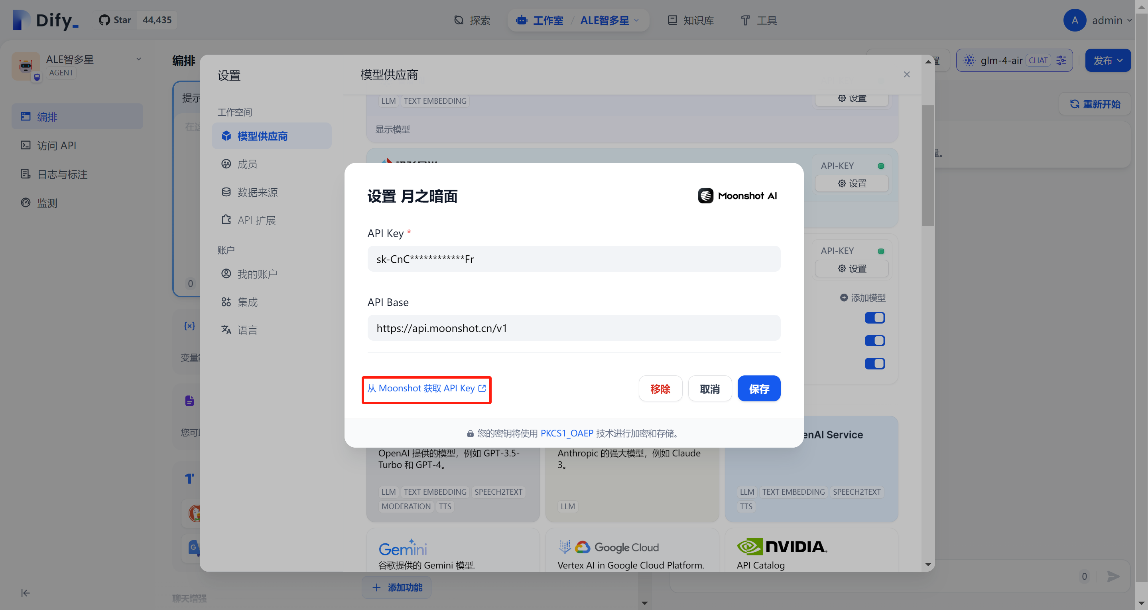Click the settings dialog vertical scrollbar thumb
The height and width of the screenshot is (610, 1148).
(928, 165)
